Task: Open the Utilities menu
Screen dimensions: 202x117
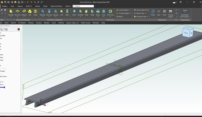Action: point(61,23)
